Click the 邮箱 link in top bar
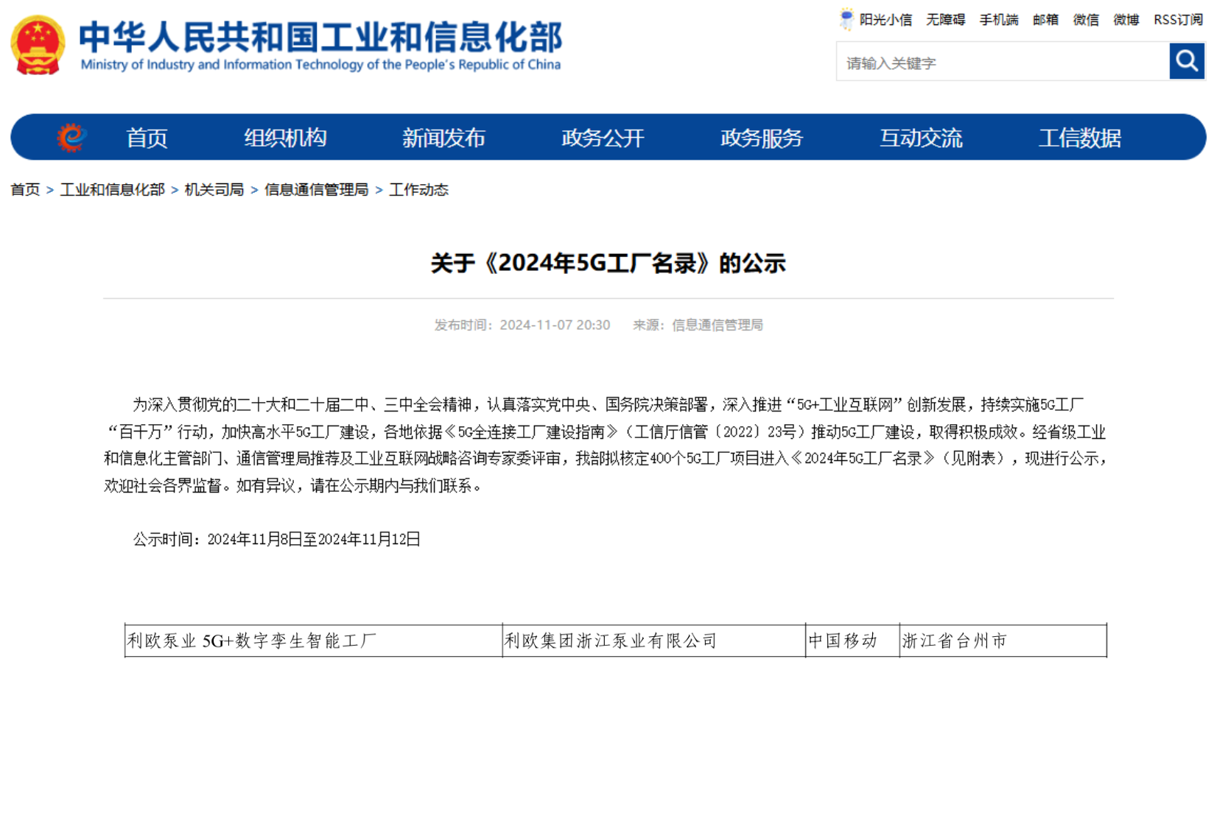 pos(1045,20)
